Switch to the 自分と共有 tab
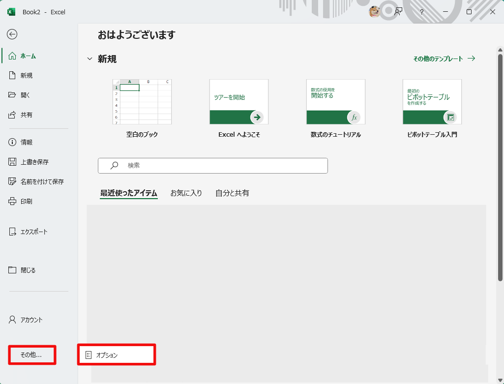This screenshot has width=504, height=384. [x=232, y=193]
